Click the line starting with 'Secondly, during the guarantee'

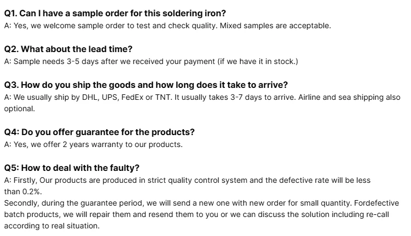201,203
